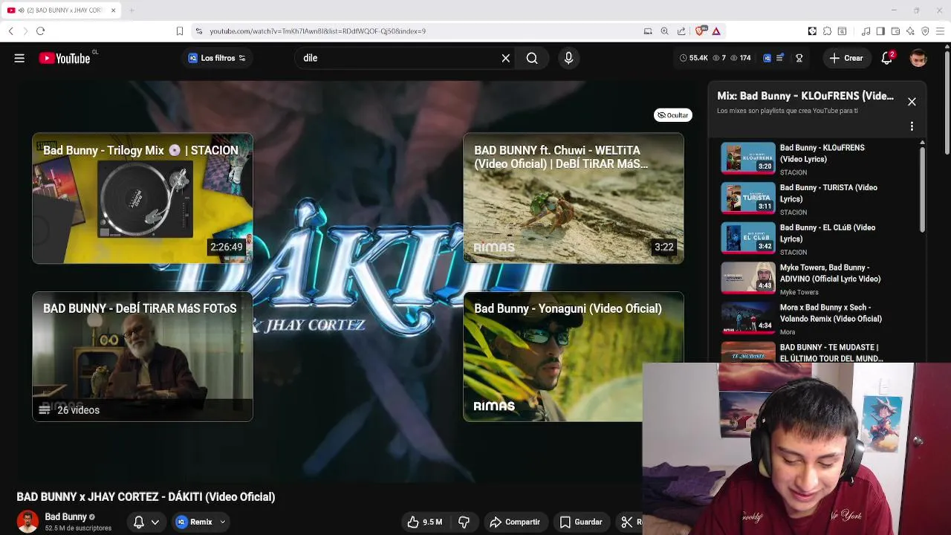
Task: Click the vidIQ trophy icon
Action: pyautogui.click(x=799, y=58)
